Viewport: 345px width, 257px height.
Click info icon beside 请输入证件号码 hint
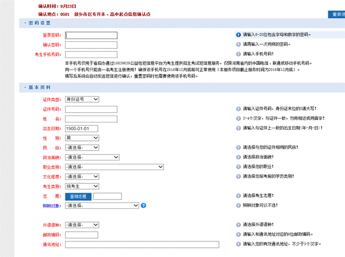pyautogui.click(x=238, y=109)
